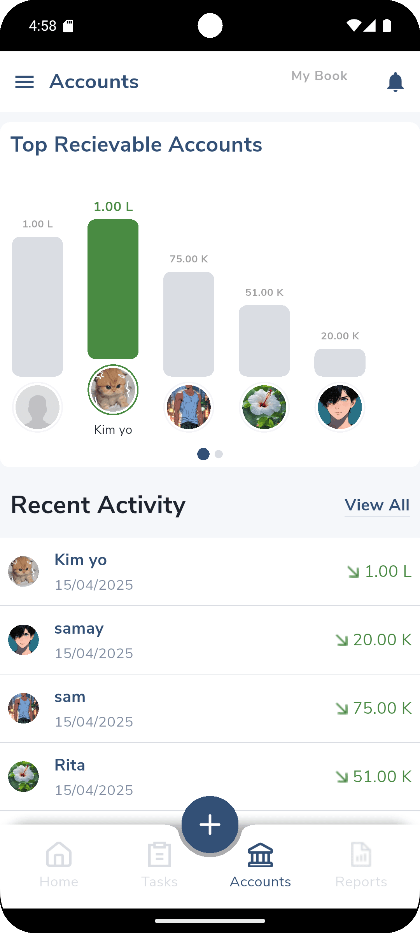The image size is (420, 933).
Task: Go to second chart page dot
Action: (x=219, y=454)
